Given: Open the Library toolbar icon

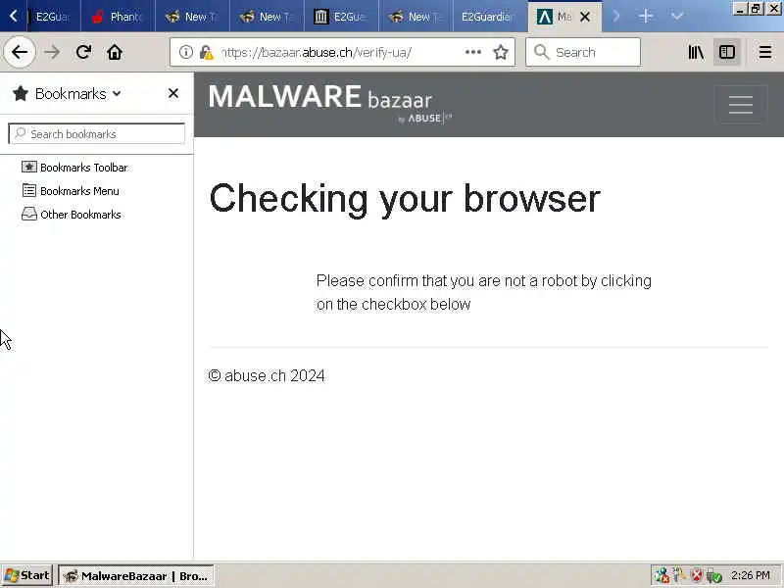Looking at the screenshot, I should click(x=696, y=52).
